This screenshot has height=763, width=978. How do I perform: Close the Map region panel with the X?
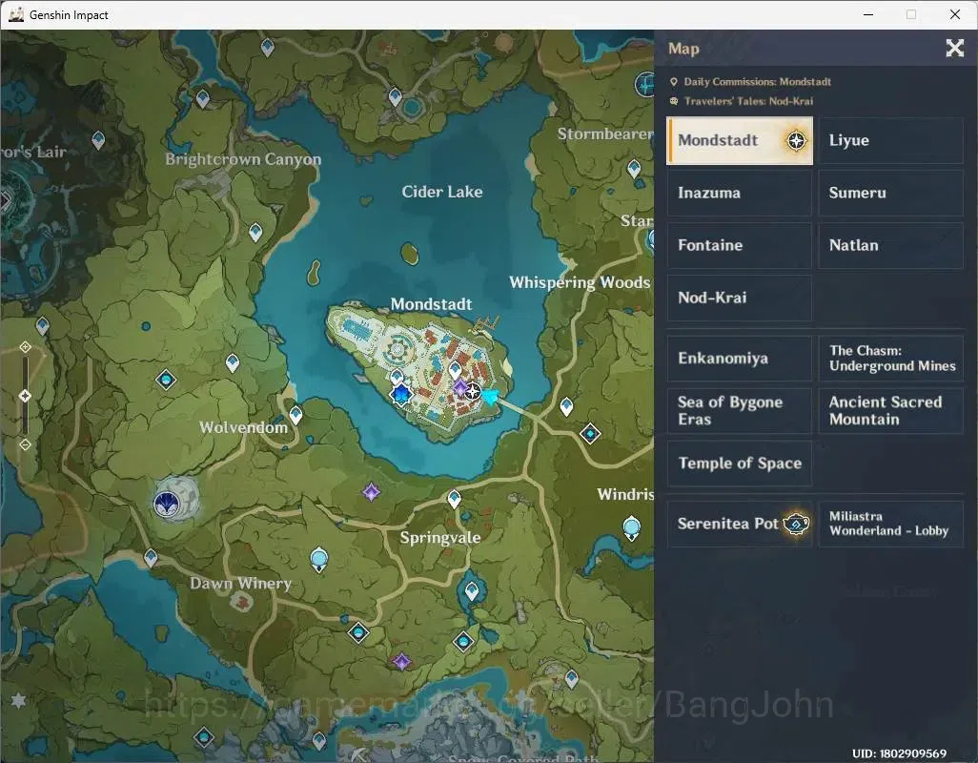954,48
